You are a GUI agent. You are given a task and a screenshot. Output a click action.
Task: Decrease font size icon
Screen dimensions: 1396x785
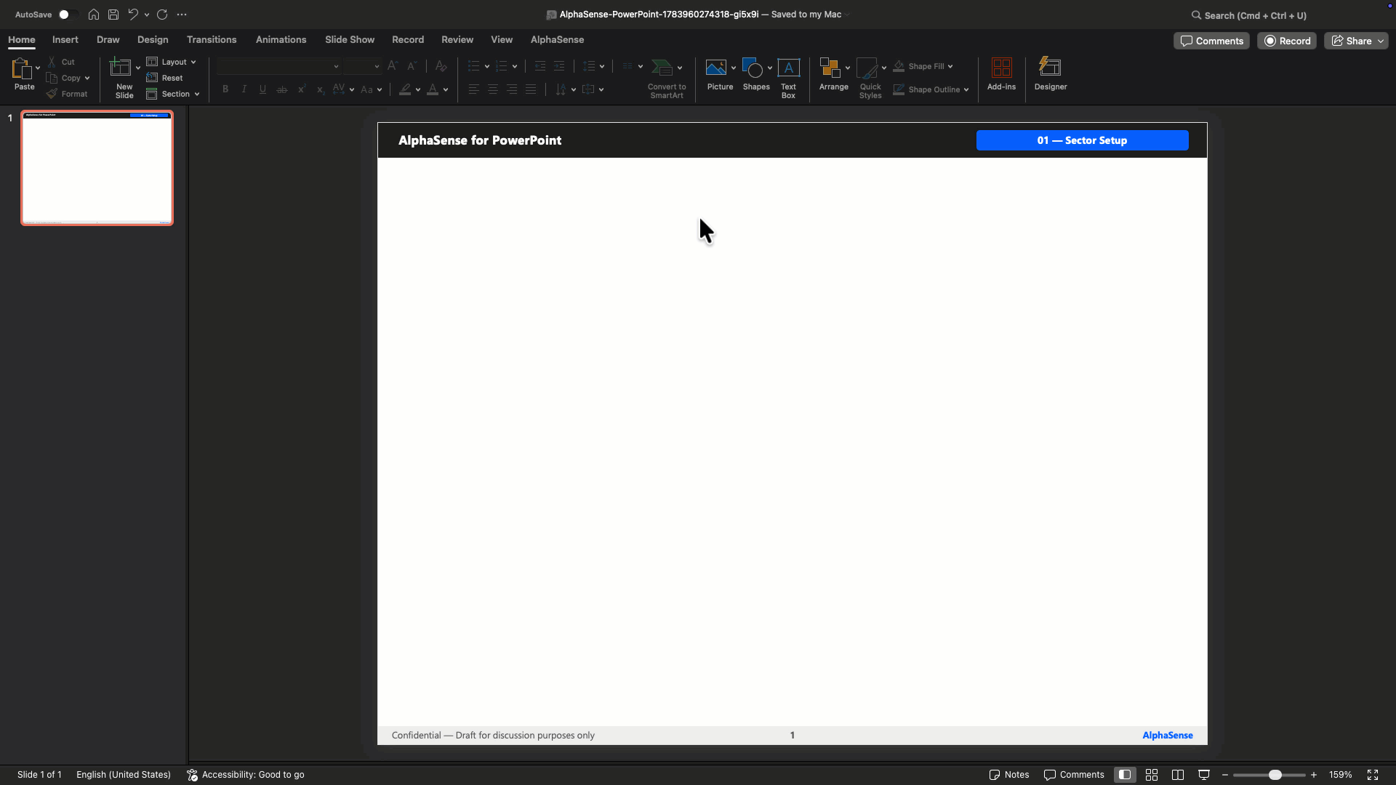click(412, 66)
